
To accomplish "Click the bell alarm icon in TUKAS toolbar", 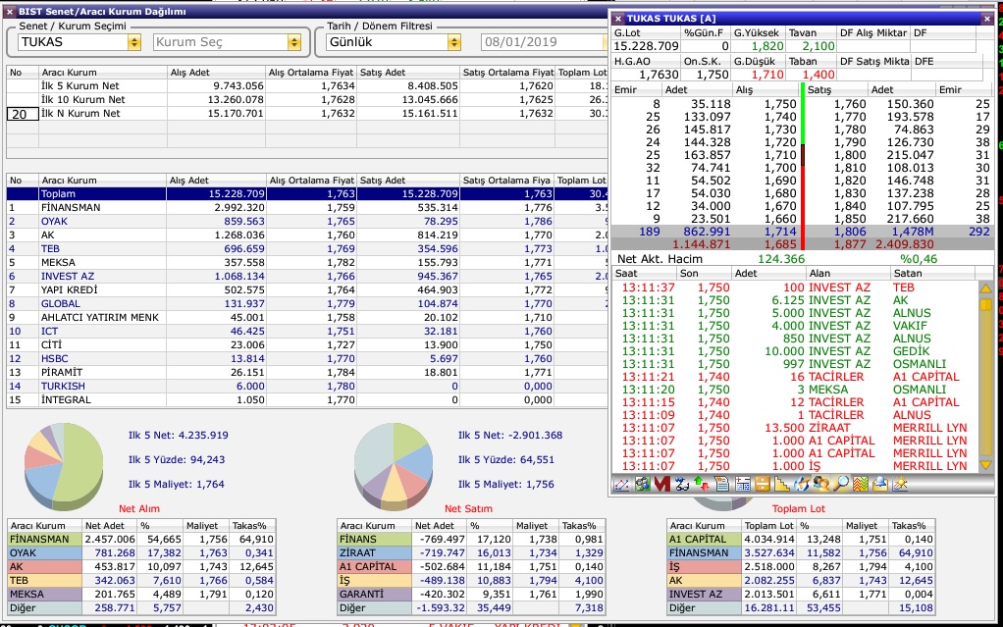I will click(x=881, y=485).
